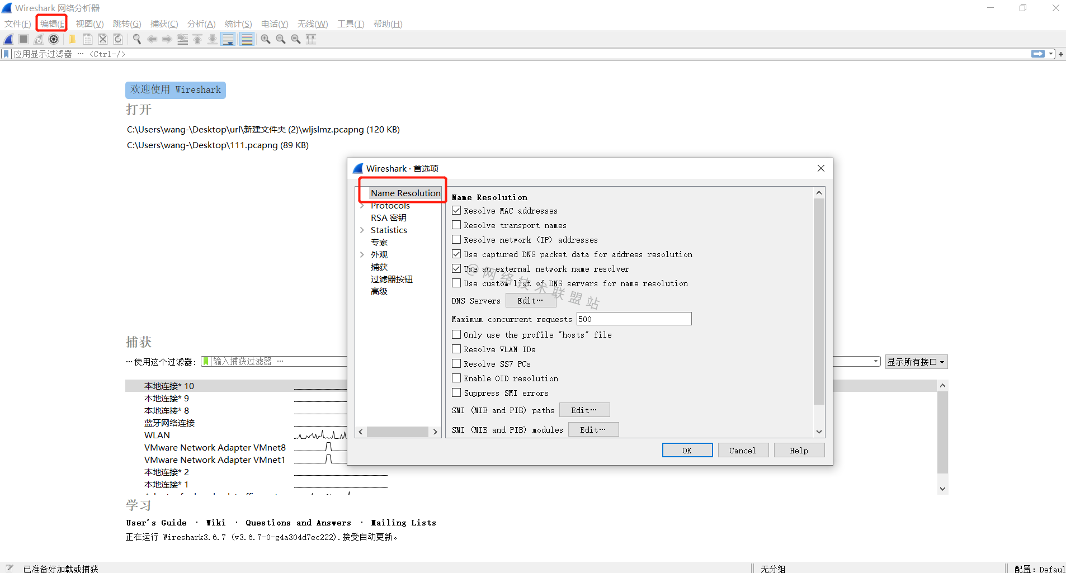
Task: Click the resize columns icon
Action: [311, 39]
